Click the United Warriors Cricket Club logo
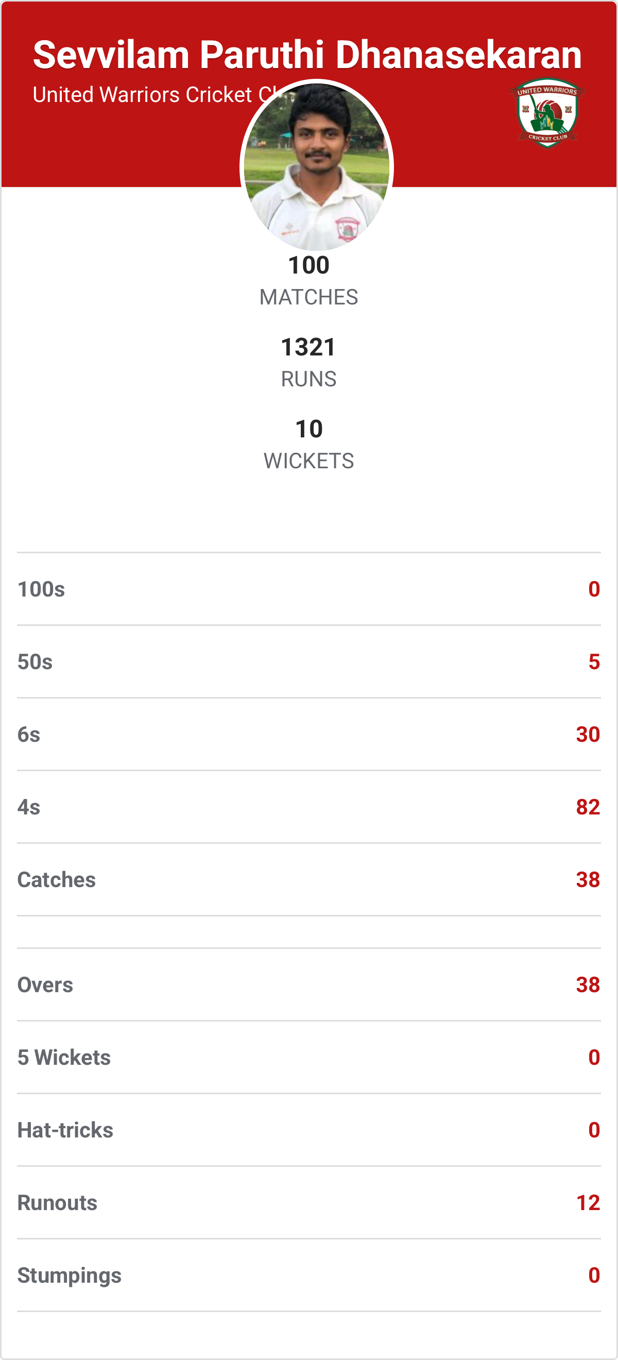Screen dimensions: 618x1360 [547, 113]
